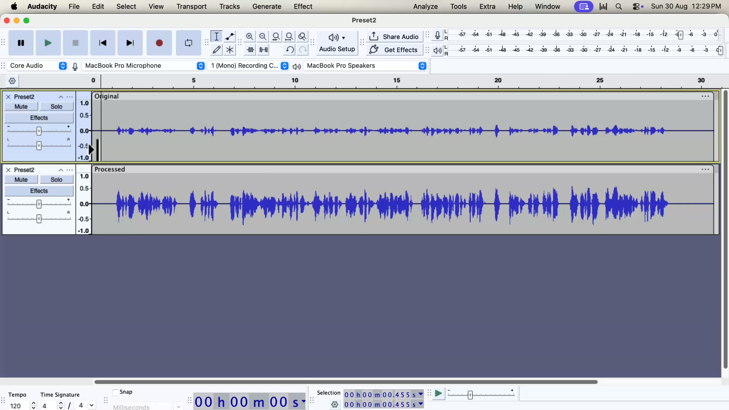Click the Share Audio button
This screenshot has width=729, height=410.
394,36
